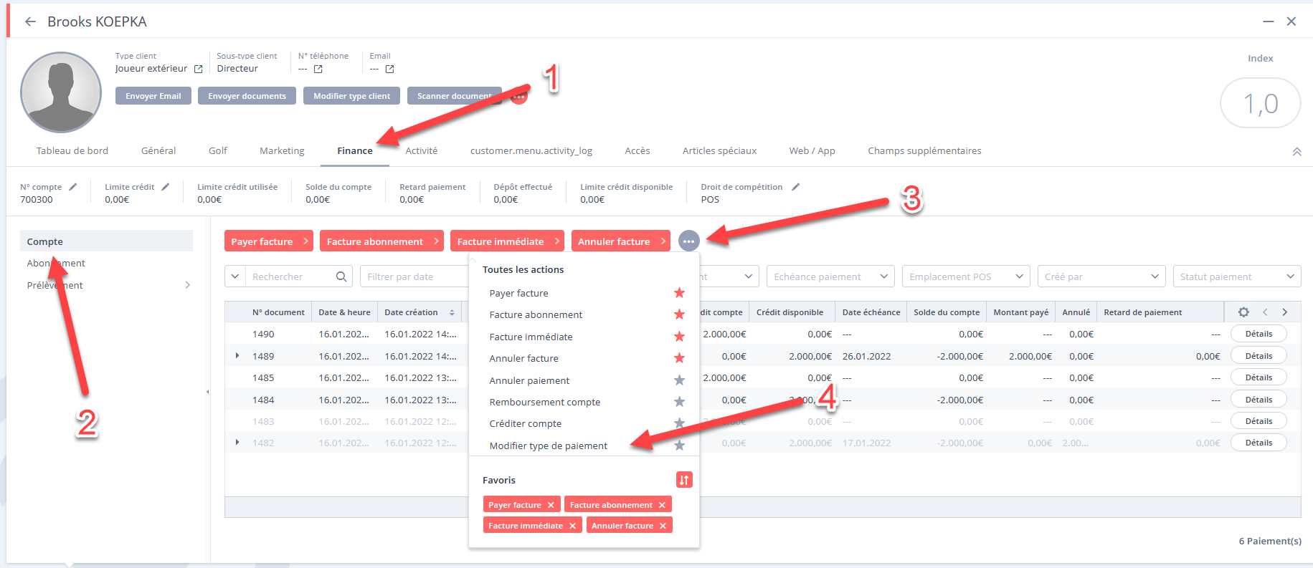Click the customer avatar picture
Screen dimensions: 1313x568
(61, 92)
